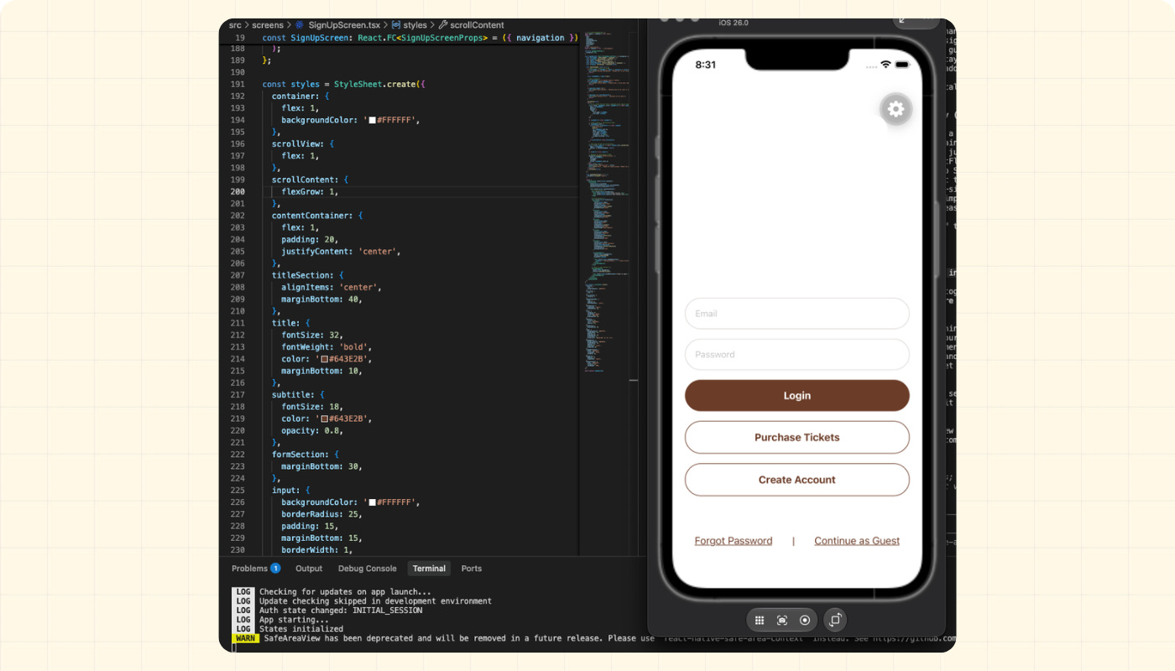The height and width of the screenshot is (671, 1175).
Task: Open the screens breadcrumb segment
Action: pyautogui.click(x=268, y=25)
